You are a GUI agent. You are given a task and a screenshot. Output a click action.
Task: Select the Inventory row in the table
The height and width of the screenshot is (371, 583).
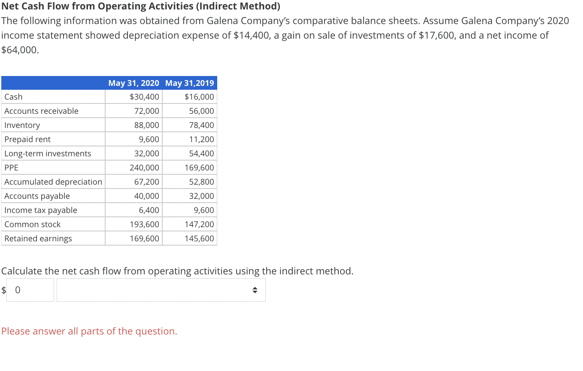point(22,125)
